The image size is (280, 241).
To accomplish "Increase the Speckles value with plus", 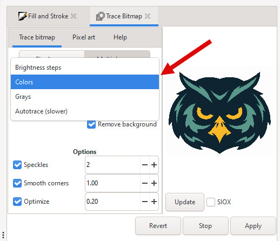I will coord(154,165).
